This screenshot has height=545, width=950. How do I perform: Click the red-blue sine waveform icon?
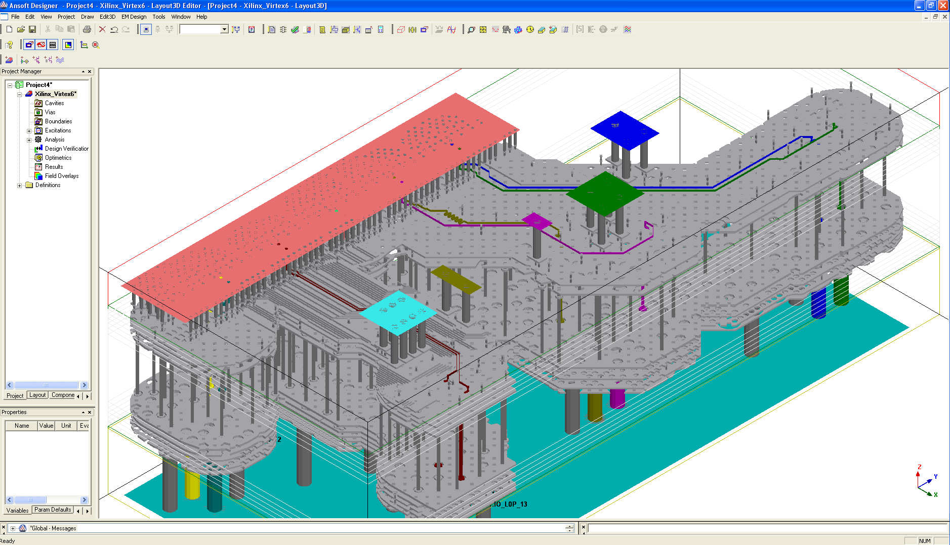coord(451,29)
